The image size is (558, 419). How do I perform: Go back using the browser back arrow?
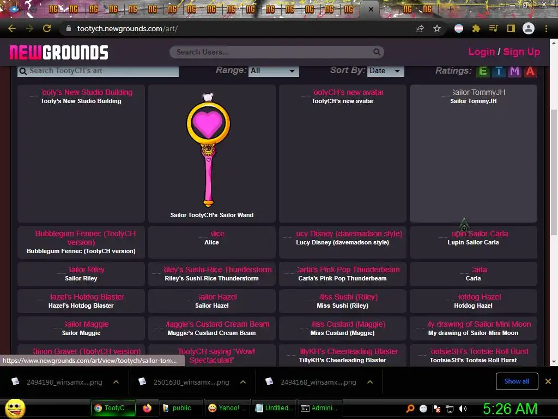[12, 28]
